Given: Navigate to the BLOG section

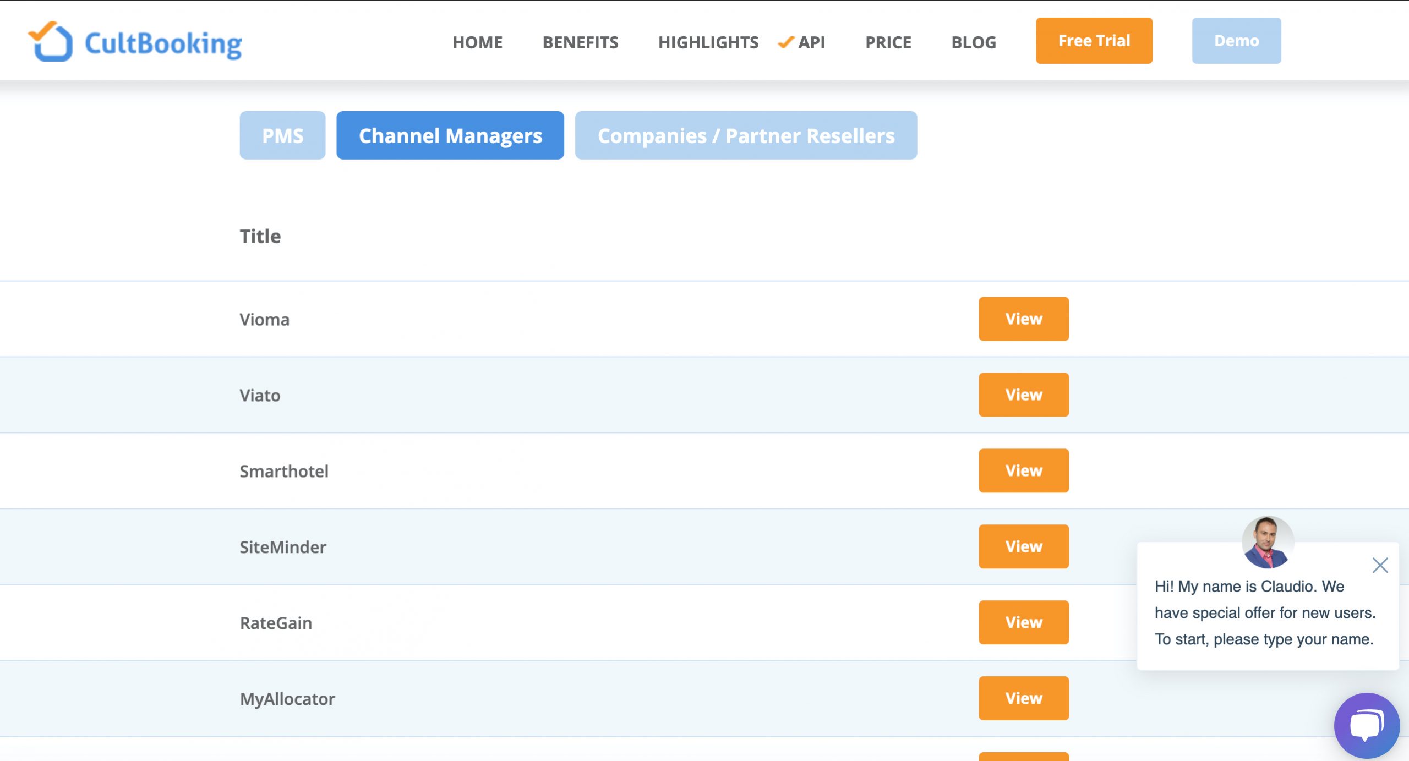Looking at the screenshot, I should pos(974,42).
